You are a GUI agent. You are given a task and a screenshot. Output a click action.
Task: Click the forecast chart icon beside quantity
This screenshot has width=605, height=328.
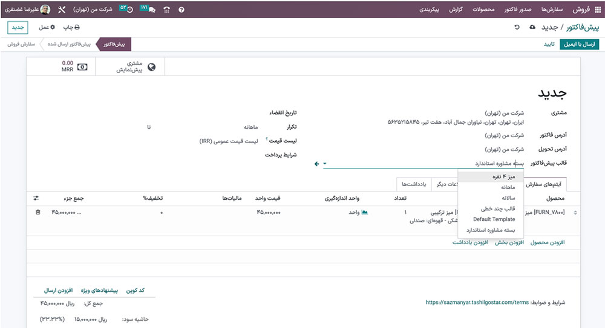tap(364, 212)
